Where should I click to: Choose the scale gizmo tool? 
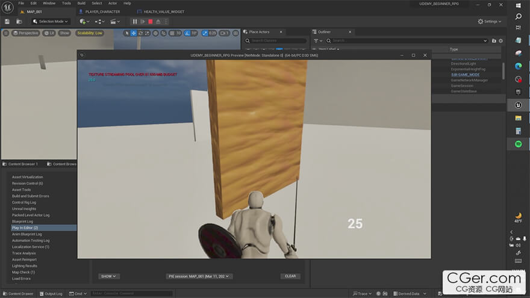pos(147,33)
